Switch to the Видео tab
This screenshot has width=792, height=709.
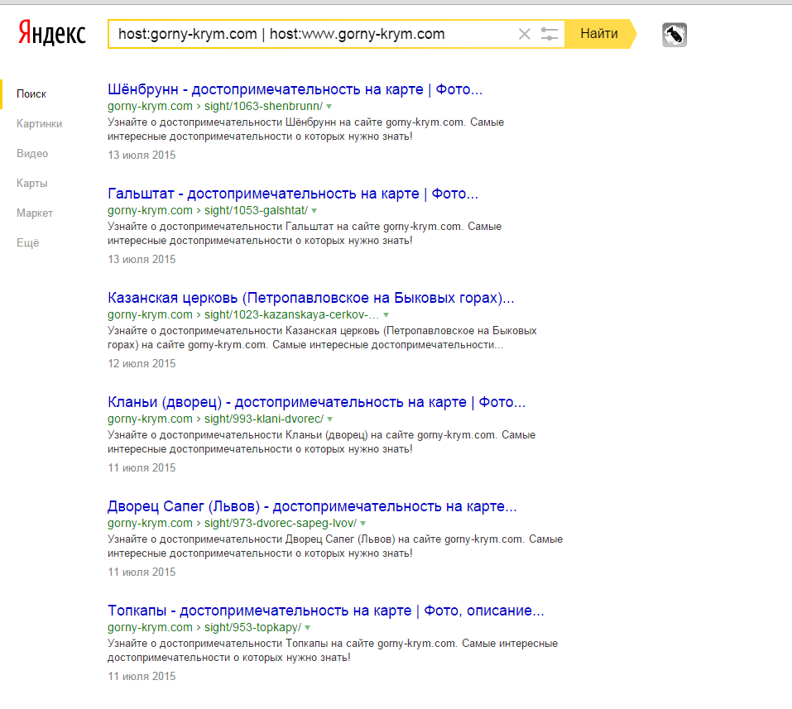click(32, 154)
